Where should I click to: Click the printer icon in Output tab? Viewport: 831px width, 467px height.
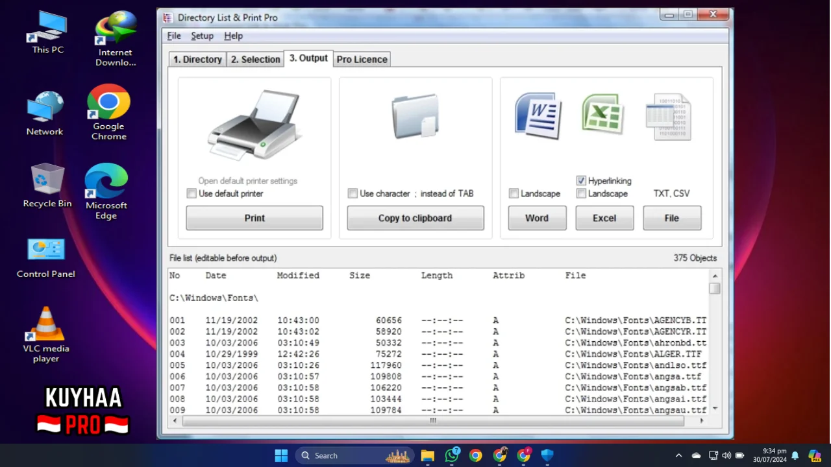tap(254, 125)
